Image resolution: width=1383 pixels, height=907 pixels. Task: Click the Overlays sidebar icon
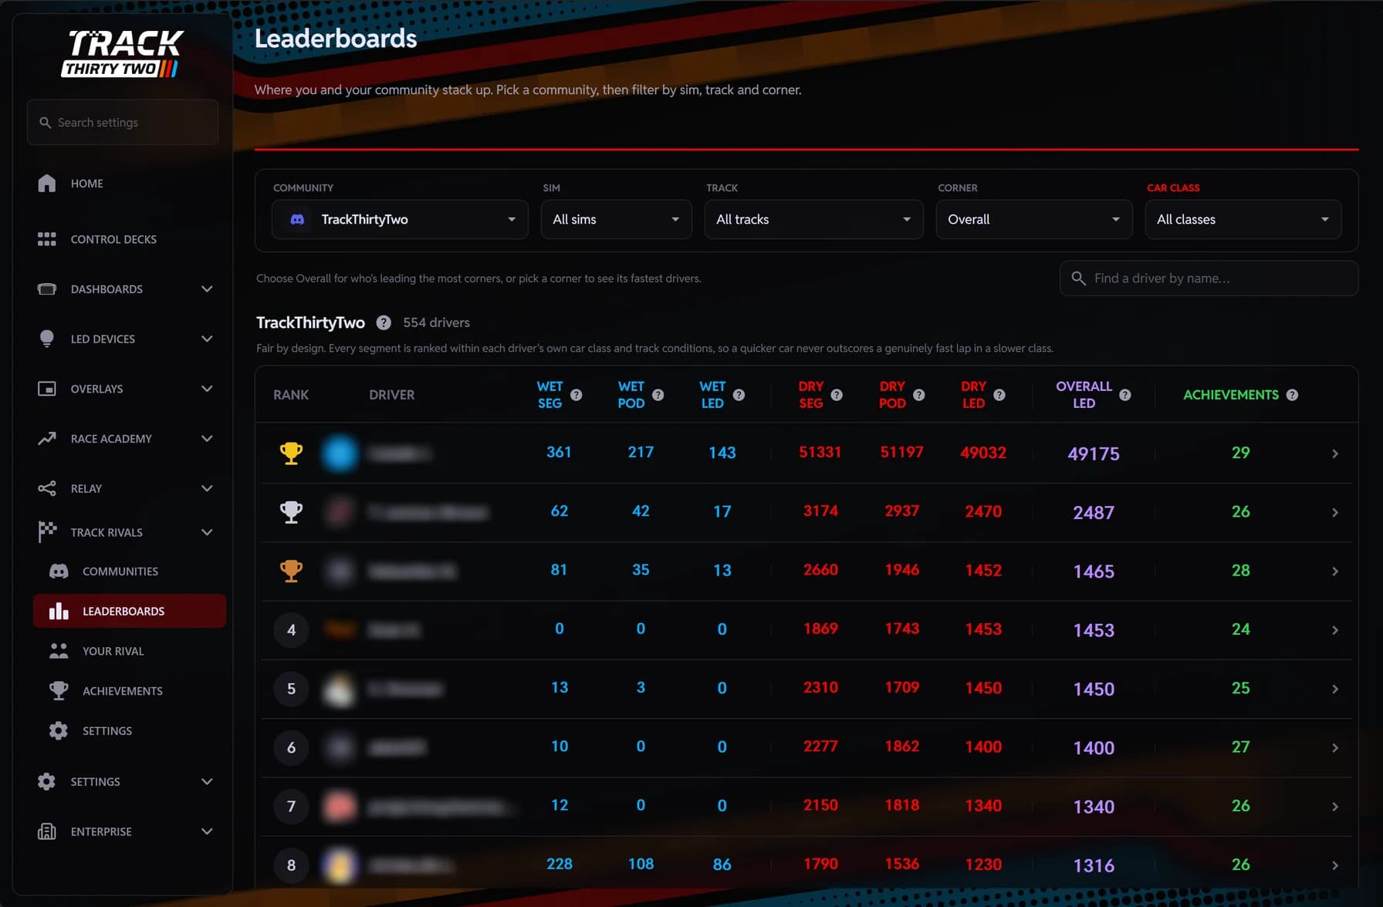(47, 389)
